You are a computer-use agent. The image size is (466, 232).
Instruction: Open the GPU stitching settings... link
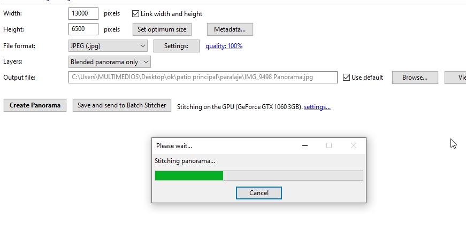tap(317, 107)
